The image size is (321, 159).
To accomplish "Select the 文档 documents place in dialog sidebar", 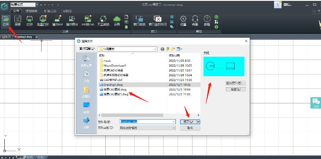I will click(86, 76).
